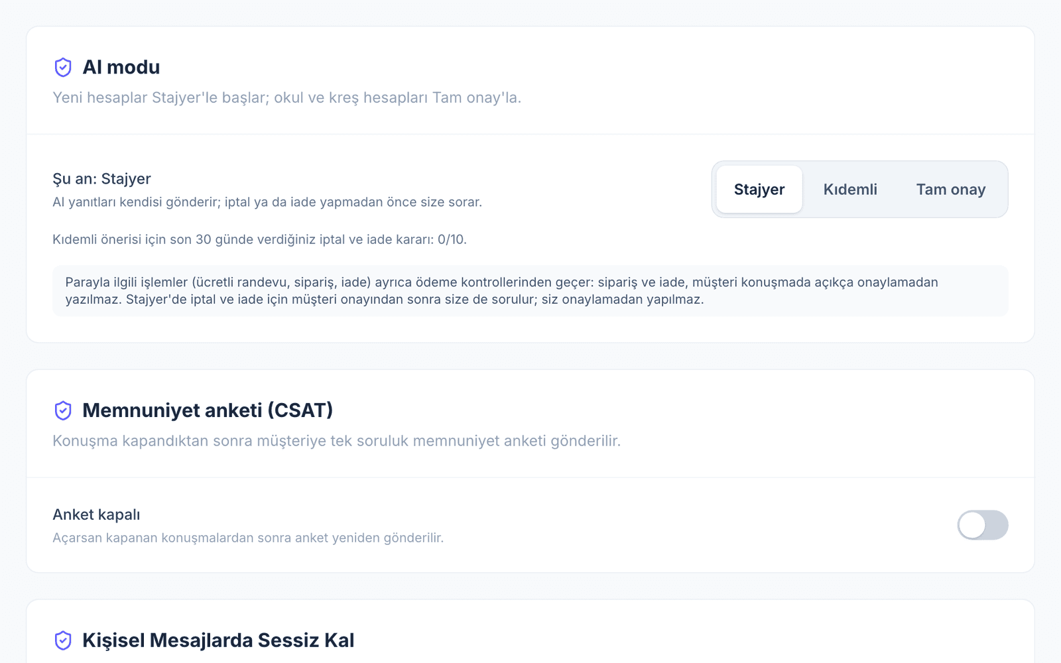This screenshot has height=663, width=1061.
Task: Click the 'Yeni hesaplar Stajyer'le başlar' description
Action: click(286, 97)
